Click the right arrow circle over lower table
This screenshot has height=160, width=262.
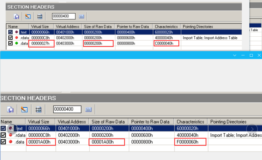[x=252, y=129]
